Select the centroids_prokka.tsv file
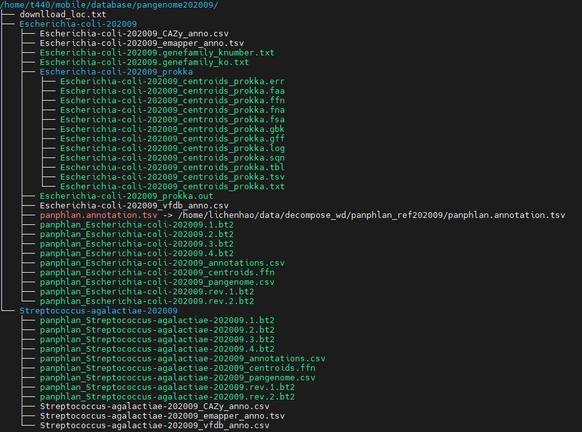Screen dimensions: 582x432 coord(172,177)
